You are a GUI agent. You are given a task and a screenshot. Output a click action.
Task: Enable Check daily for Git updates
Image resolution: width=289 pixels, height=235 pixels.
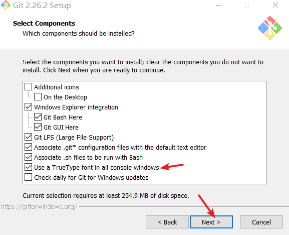pyautogui.click(x=28, y=177)
